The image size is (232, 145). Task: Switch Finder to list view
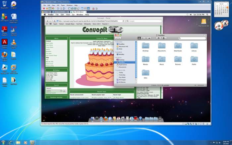click(143, 38)
